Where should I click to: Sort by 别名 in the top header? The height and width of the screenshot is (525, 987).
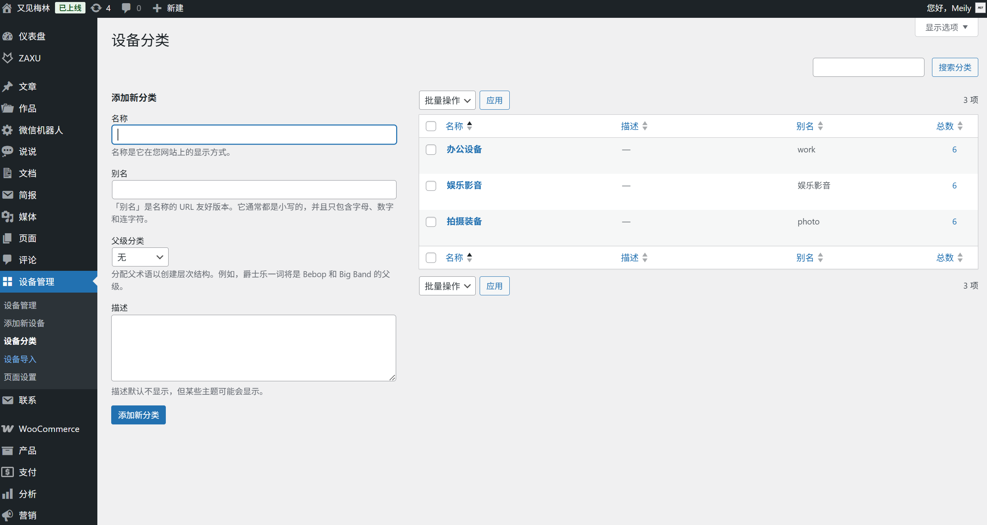(809, 126)
